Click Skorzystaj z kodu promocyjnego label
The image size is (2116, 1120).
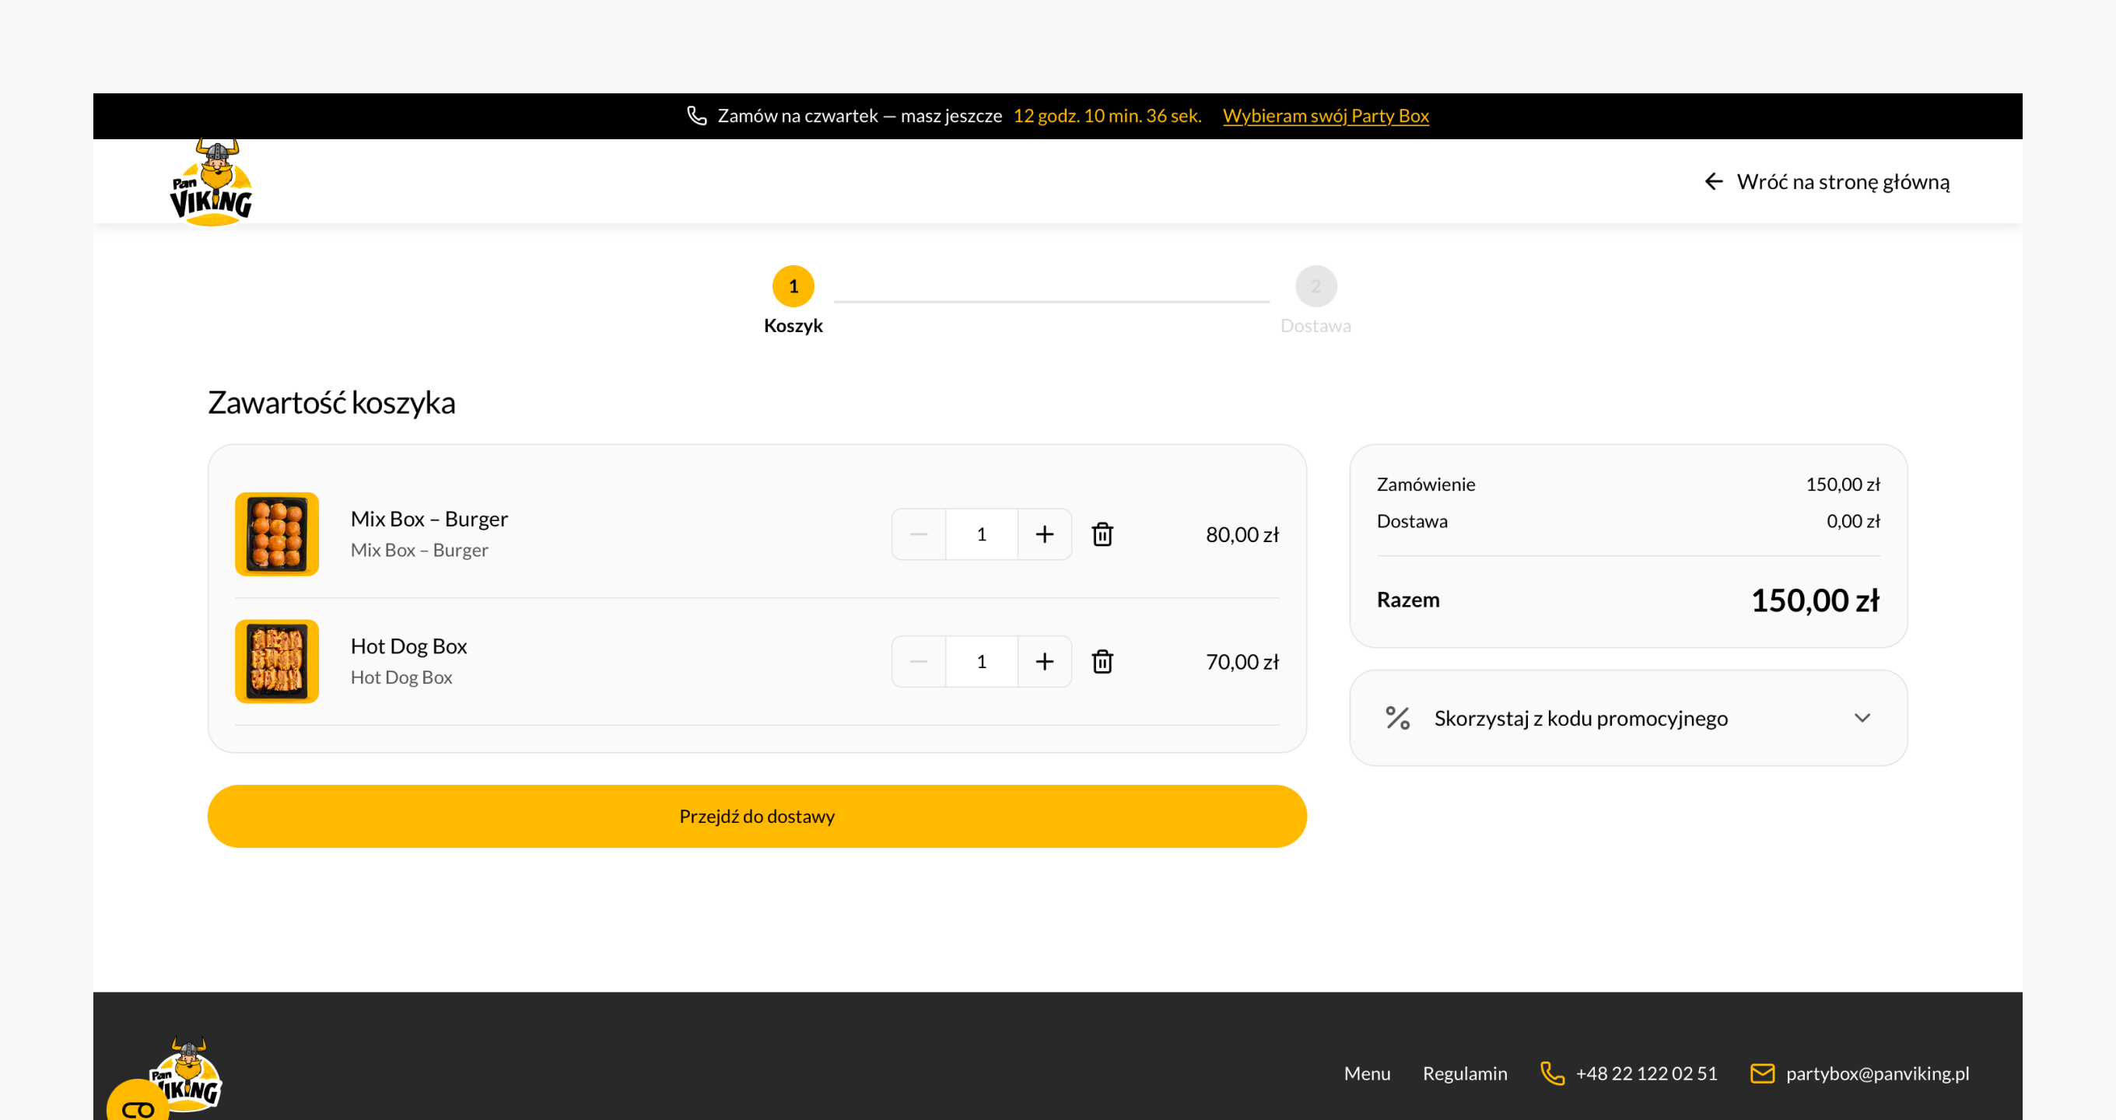click(x=1582, y=719)
